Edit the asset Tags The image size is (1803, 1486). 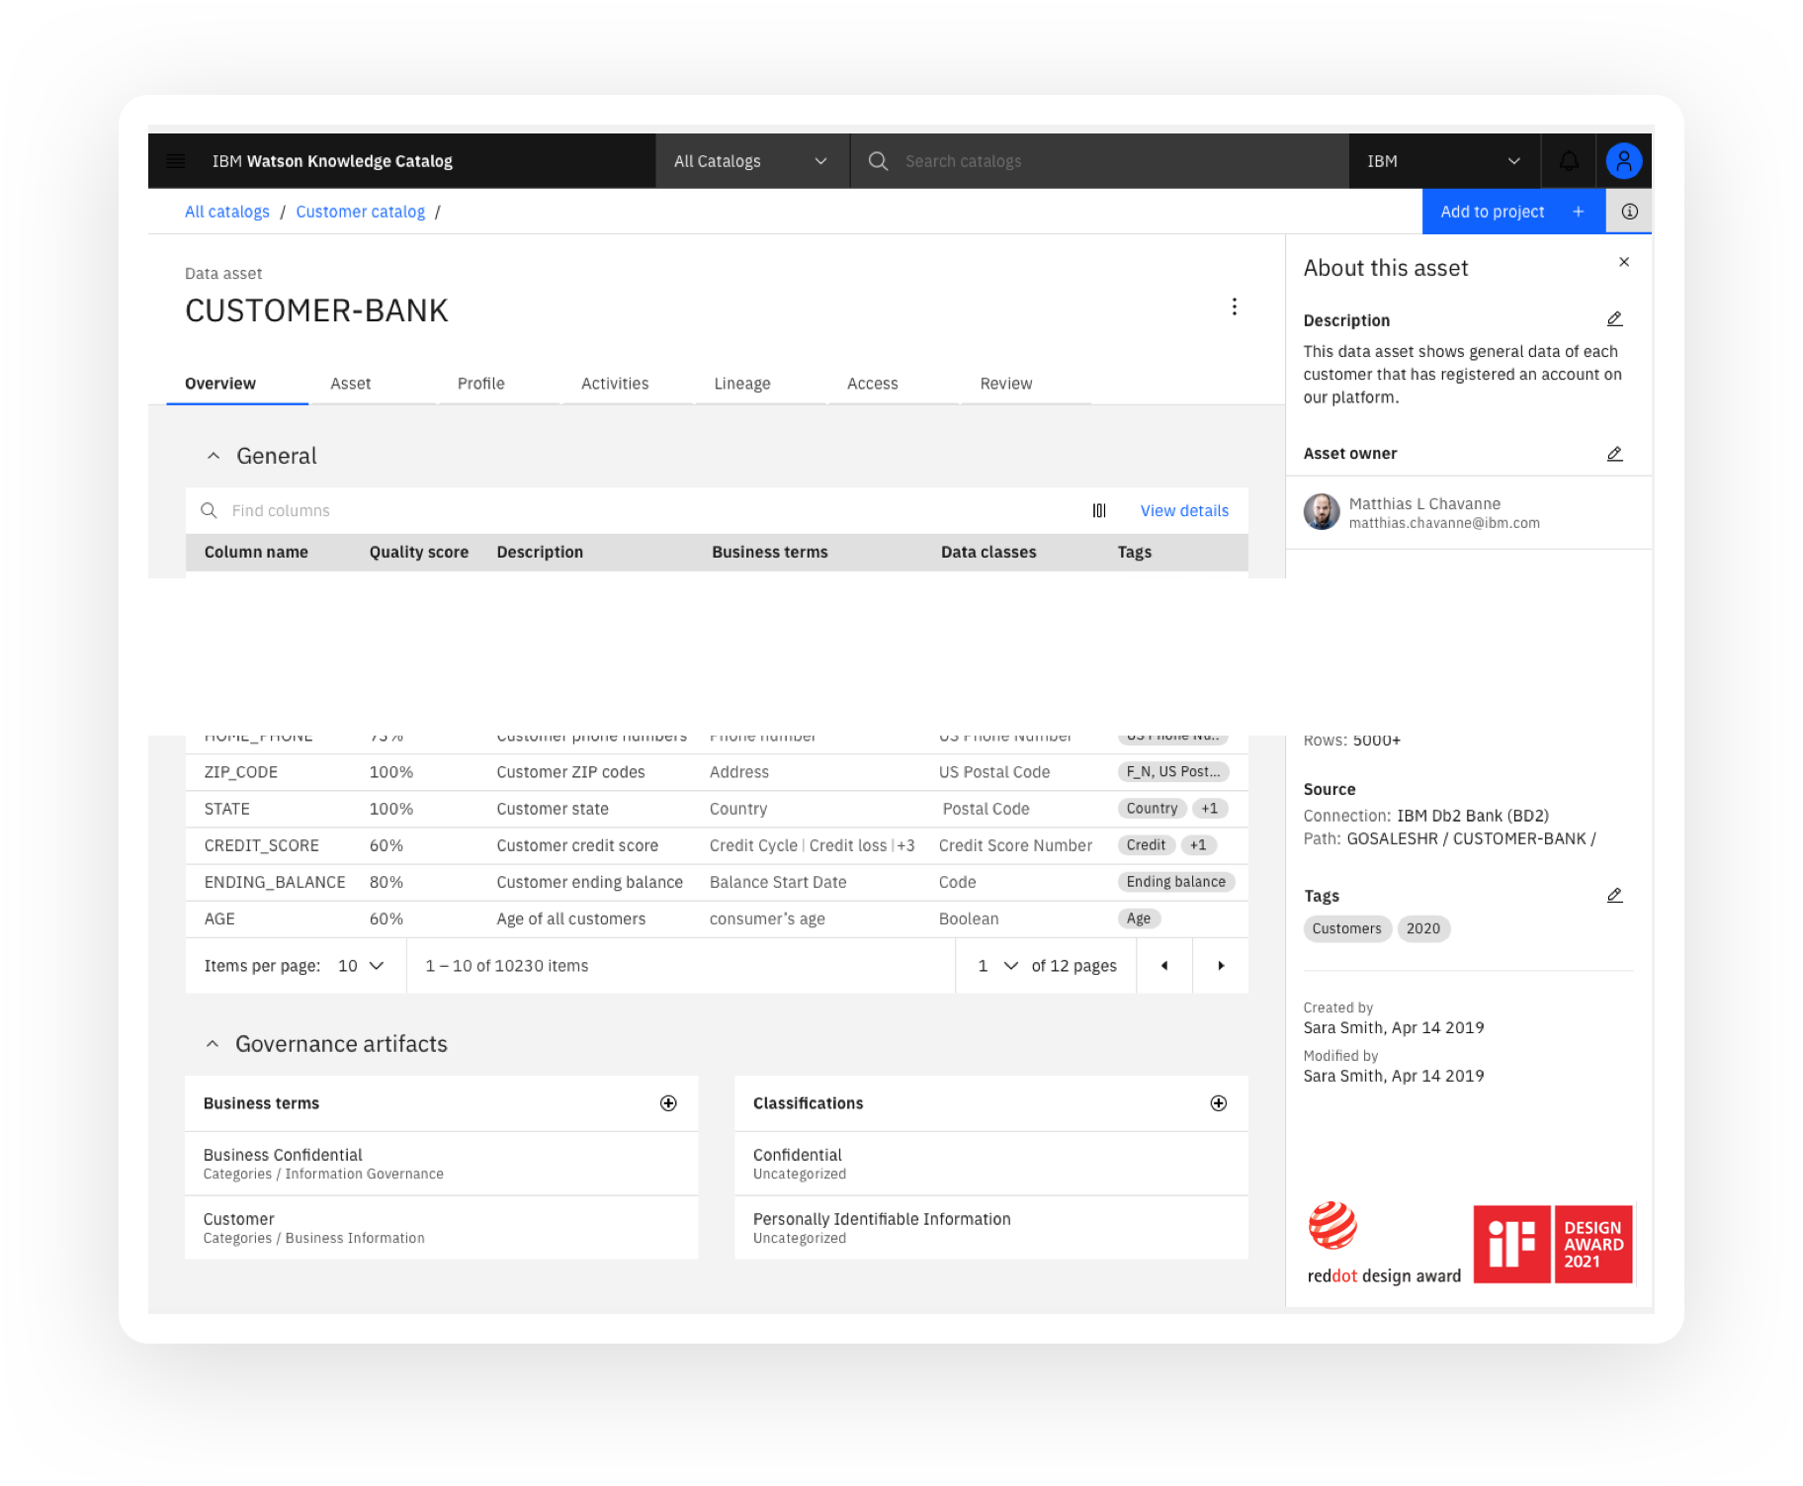point(1614,896)
